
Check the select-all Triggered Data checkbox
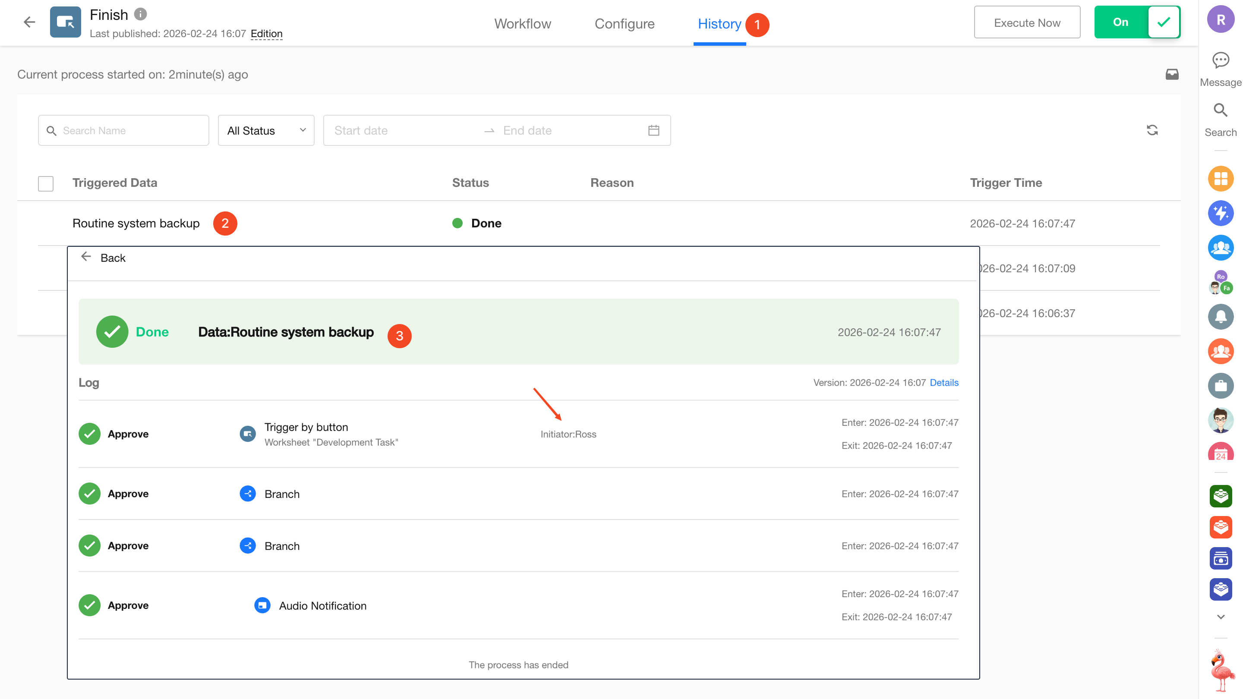(x=46, y=183)
